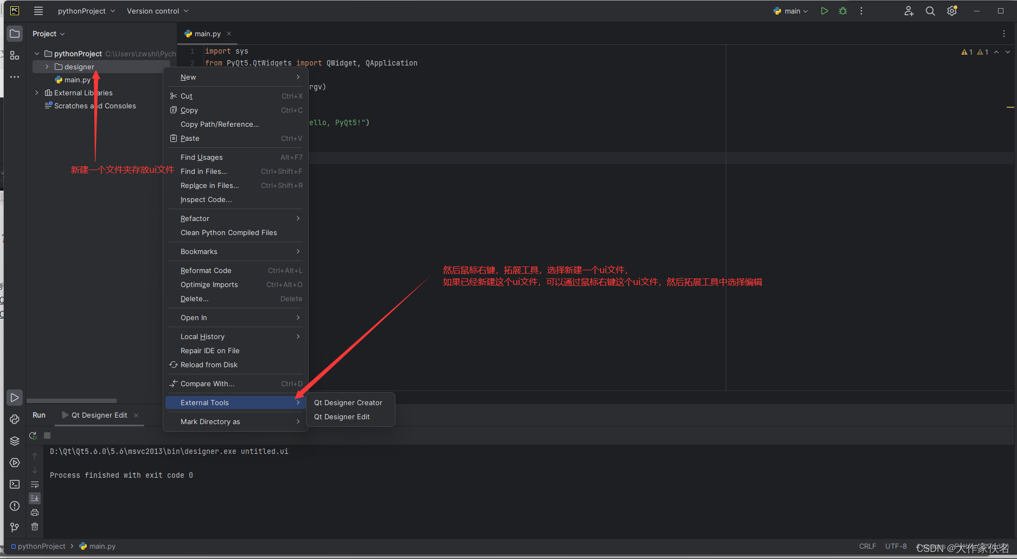1017x559 pixels.
Task: Change line separator CRLF
Action: click(867, 546)
